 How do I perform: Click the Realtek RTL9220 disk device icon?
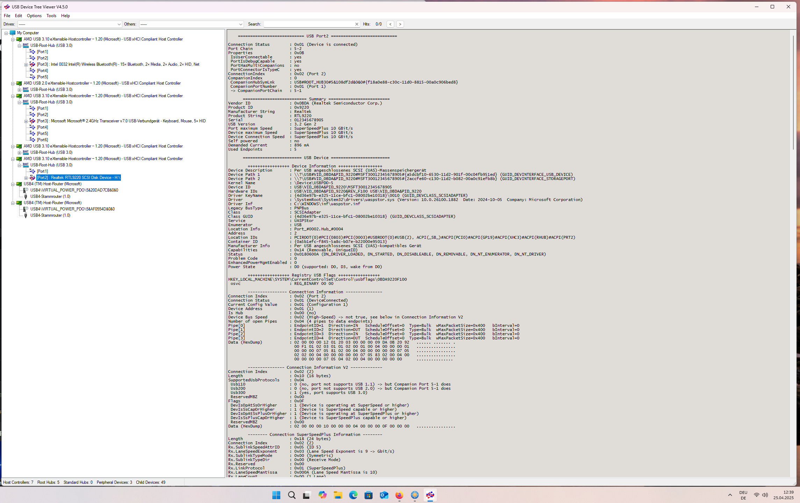pos(32,178)
